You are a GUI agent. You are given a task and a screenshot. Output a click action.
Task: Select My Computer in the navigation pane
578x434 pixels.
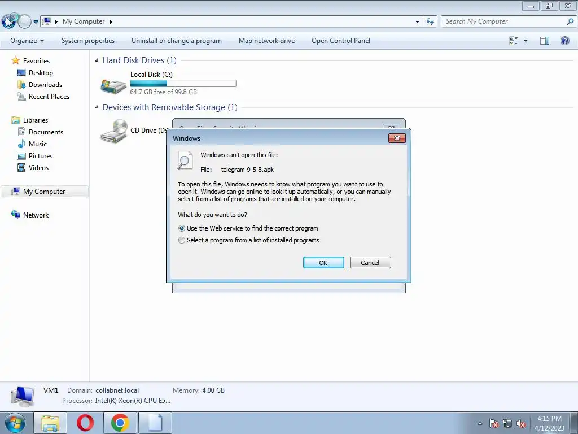pyautogui.click(x=44, y=191)
